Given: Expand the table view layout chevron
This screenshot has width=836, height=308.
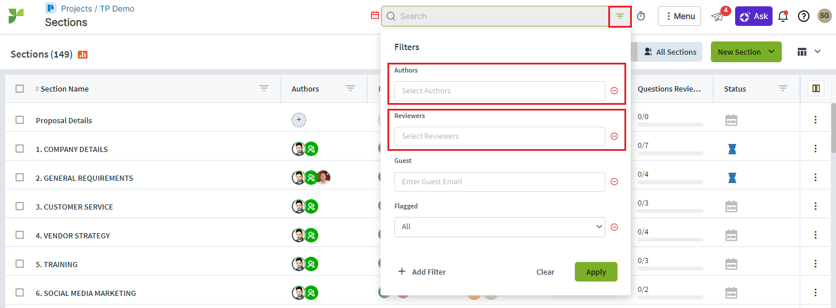Looking at the screenshot, I should (x=818, y=52).
